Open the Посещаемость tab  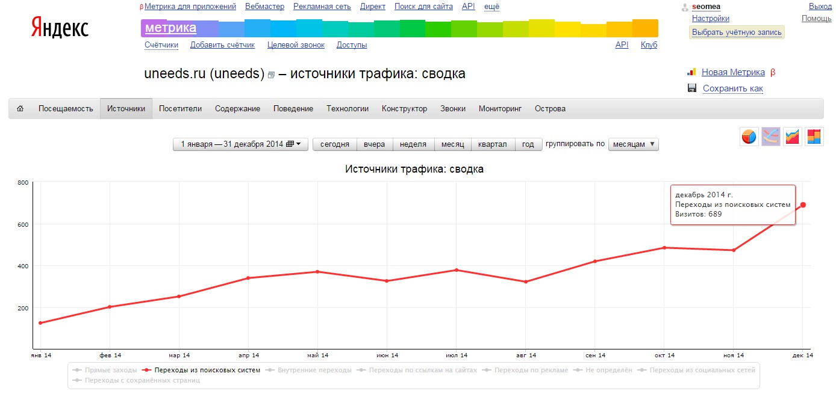pos(66,109)
